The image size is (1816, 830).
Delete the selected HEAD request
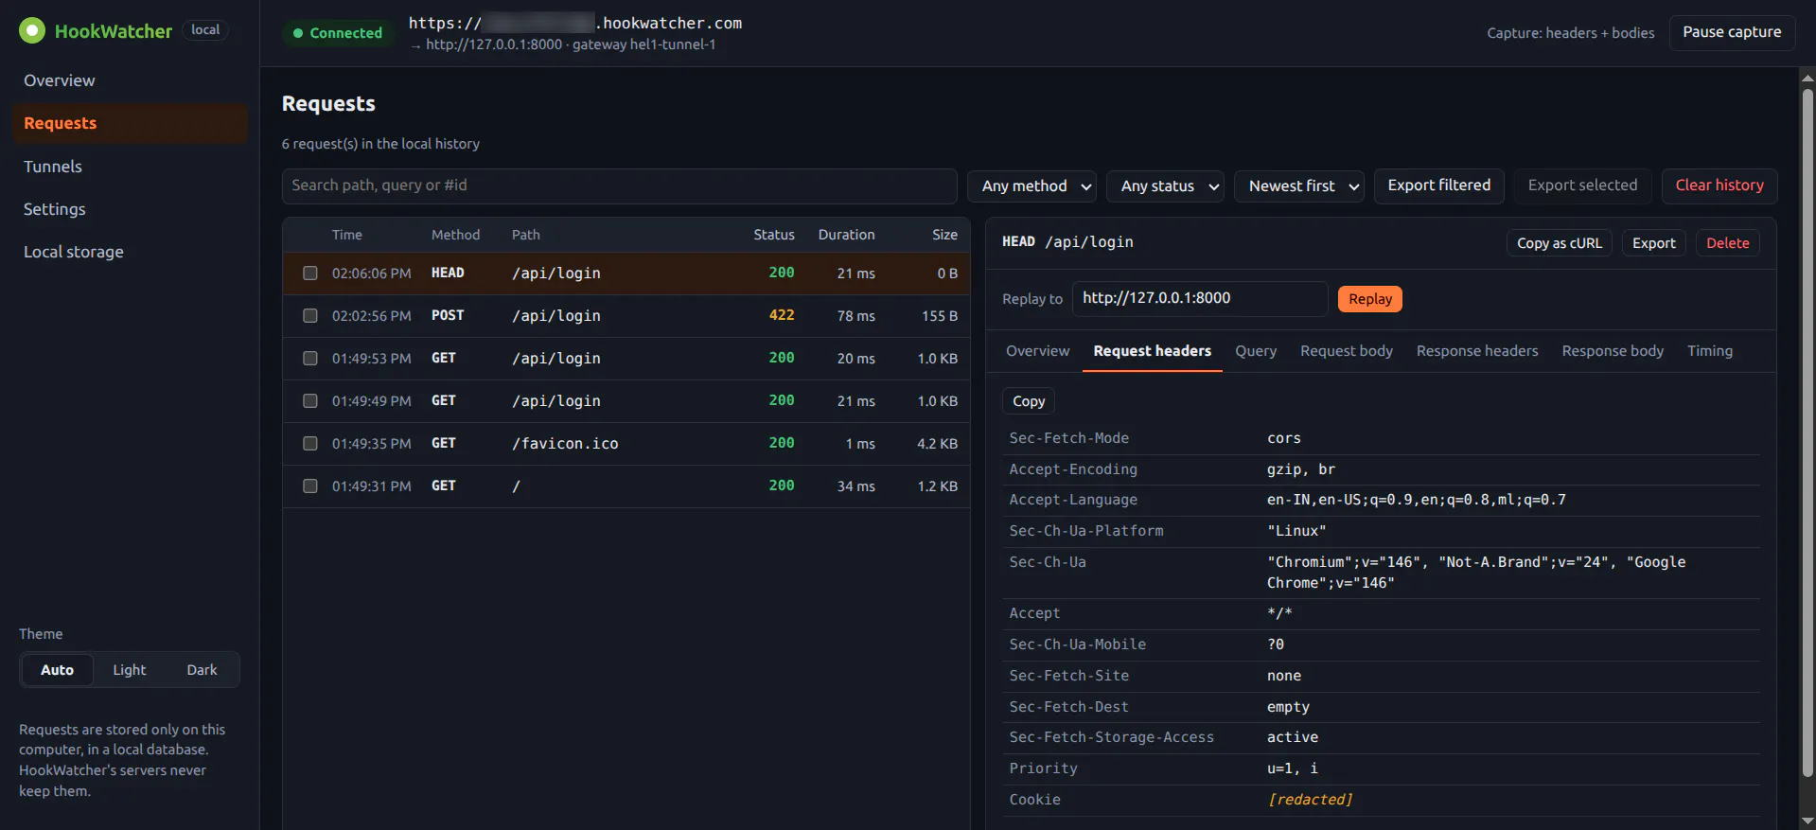[x=1728, y=243]
